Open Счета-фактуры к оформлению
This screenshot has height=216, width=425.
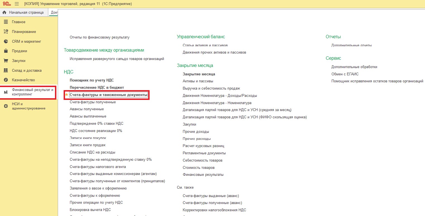pos(95,195)
